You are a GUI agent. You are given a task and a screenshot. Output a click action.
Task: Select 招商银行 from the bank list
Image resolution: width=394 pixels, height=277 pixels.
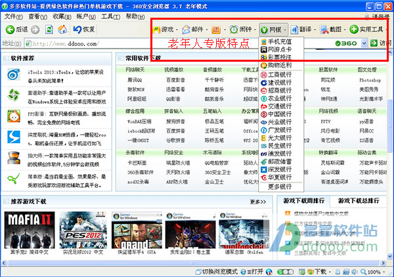coord(281,91)
